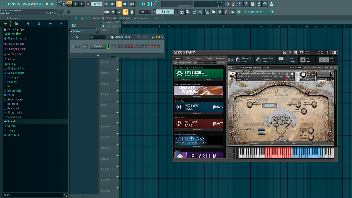Open the help question mark icon

[246, 4]
